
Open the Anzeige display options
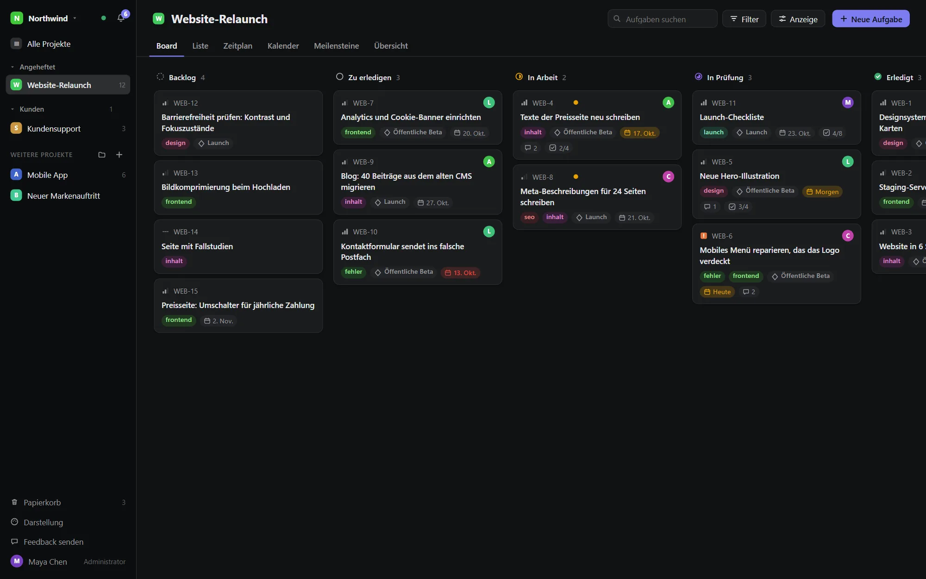click(798, 19)
